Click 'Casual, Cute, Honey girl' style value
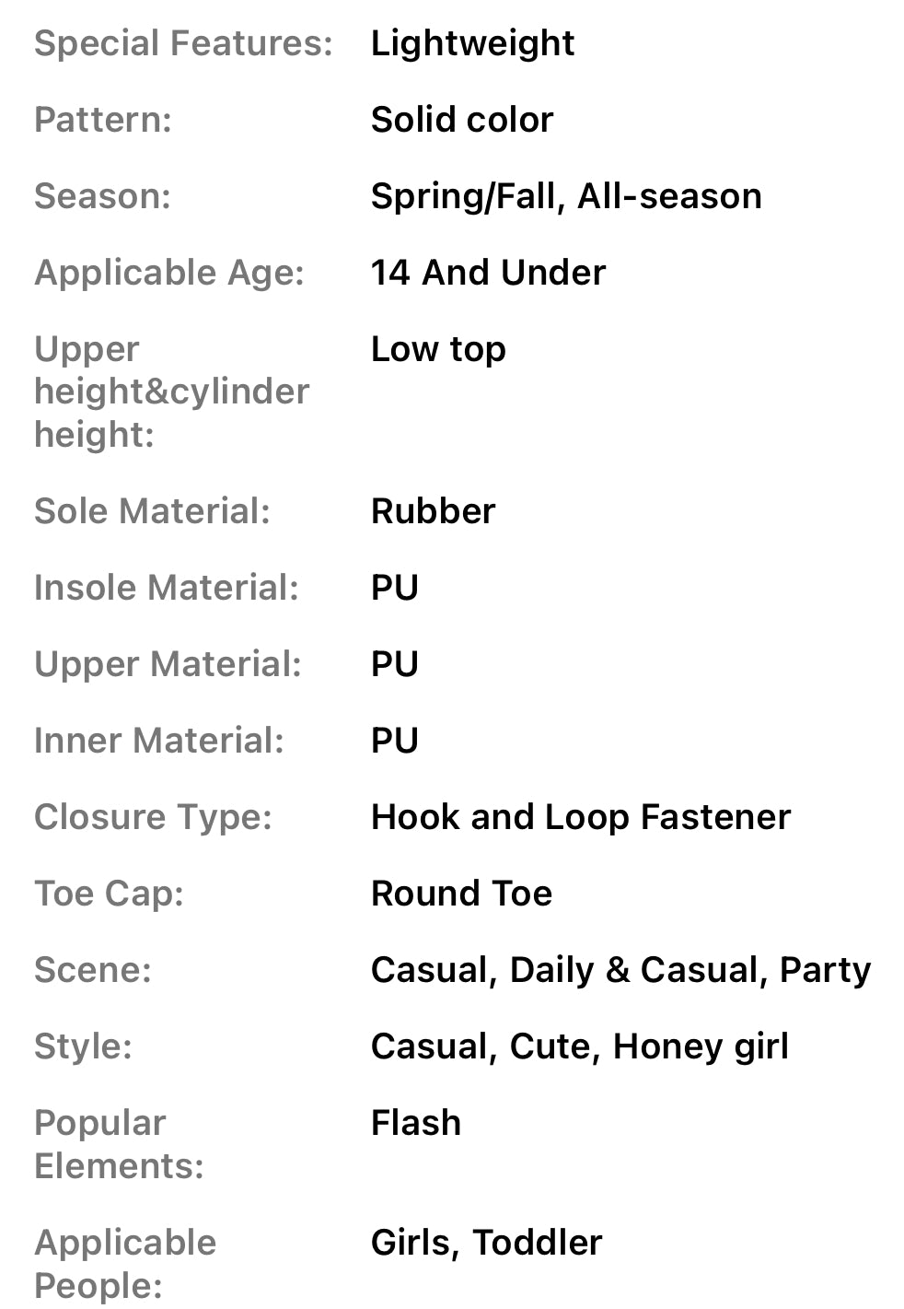904x1309 pixels. point(579,1046)
